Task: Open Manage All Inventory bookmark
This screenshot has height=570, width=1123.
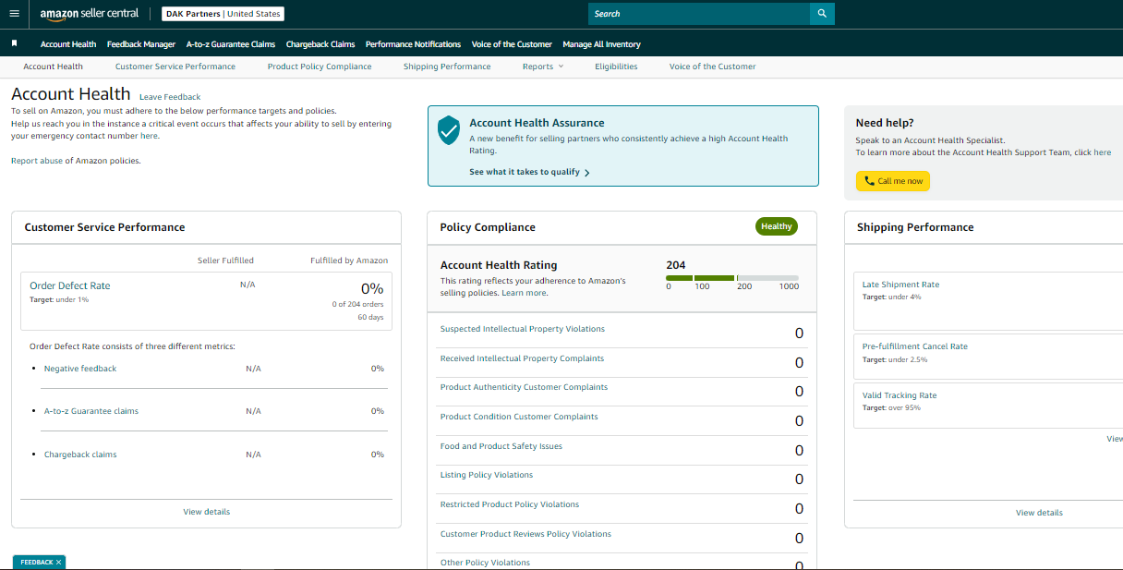Action: (x=601, y=44)
